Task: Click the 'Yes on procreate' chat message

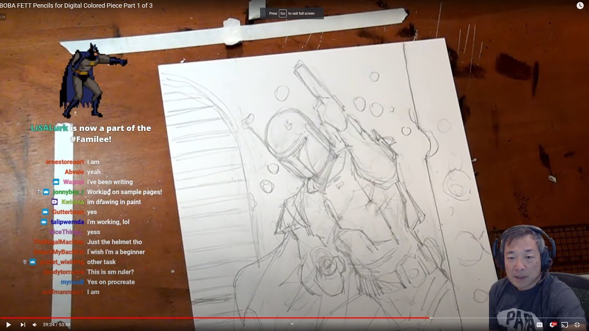Action: 111,282
